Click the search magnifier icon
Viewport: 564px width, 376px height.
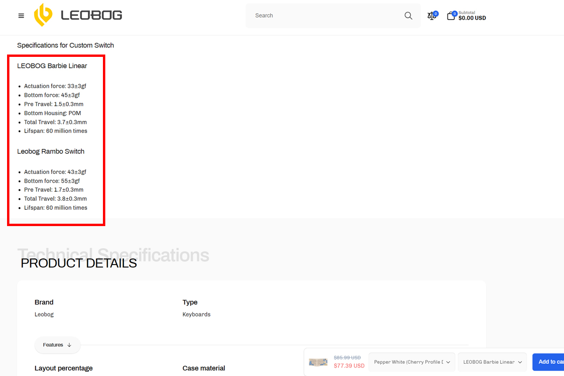408,16
